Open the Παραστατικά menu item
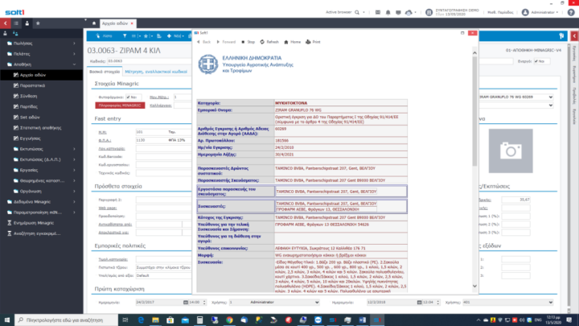This screenshot has width=579, height=326. click(41, 85)
